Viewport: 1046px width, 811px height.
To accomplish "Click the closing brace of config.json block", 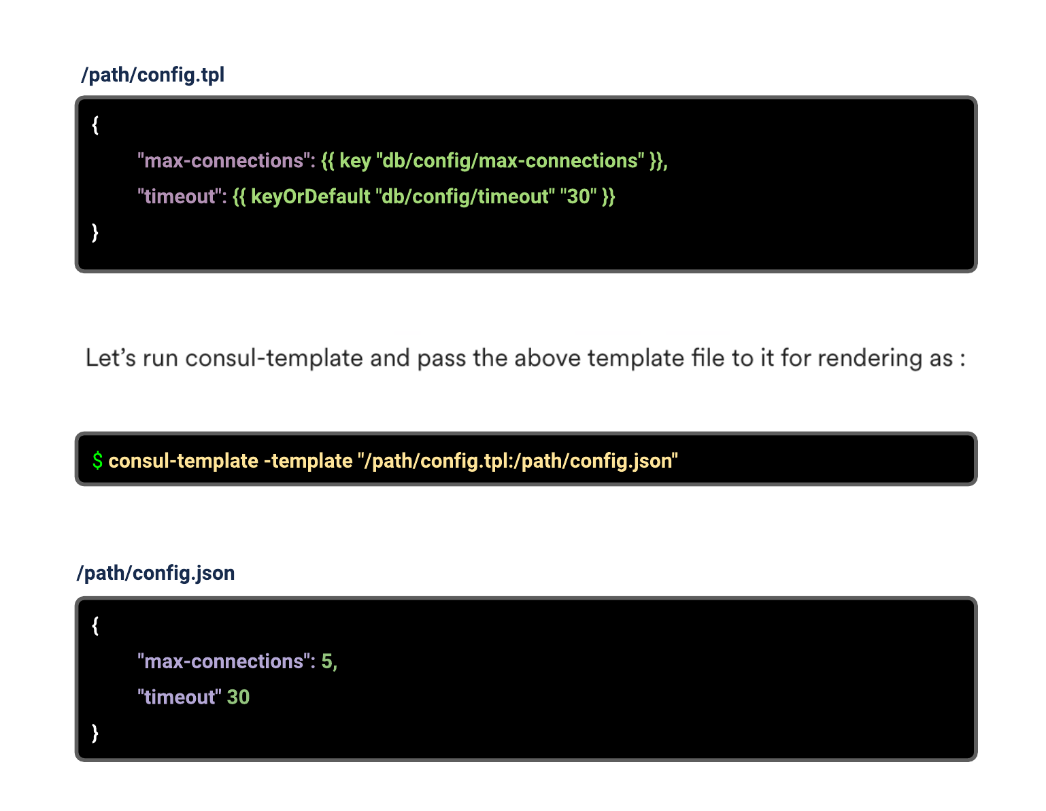I will [x=95, y=733].
